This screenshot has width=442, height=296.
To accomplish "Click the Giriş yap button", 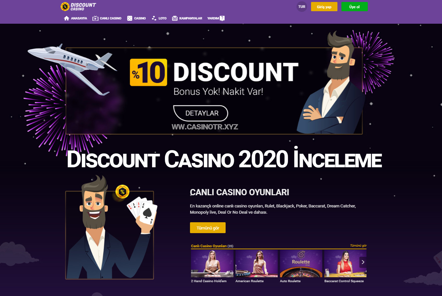I will (324, 7).
